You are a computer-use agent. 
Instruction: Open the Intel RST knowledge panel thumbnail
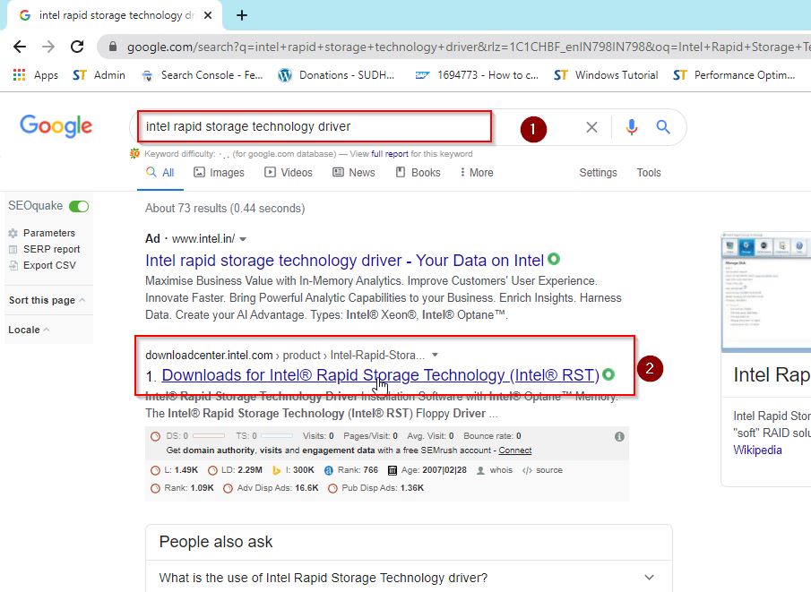[766, 292]
